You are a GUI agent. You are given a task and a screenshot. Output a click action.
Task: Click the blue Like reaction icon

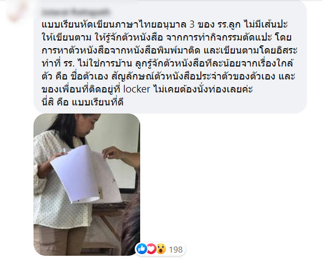click(x=142, y=249)
